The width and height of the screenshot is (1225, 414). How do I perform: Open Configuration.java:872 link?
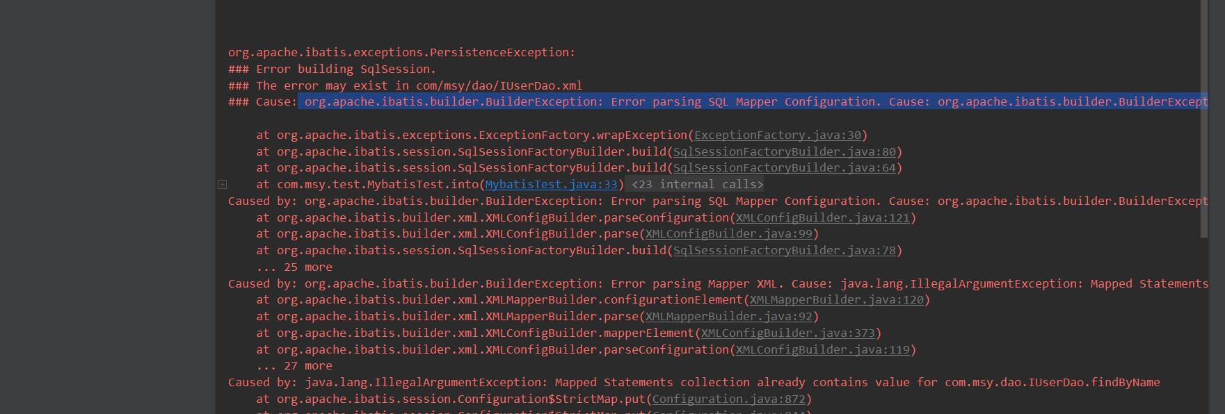(729, 399)
